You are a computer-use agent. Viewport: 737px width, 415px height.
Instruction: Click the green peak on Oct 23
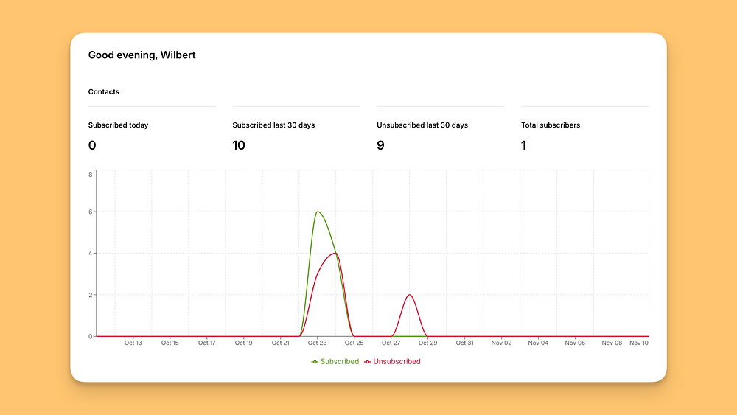(x=318, y=212)
